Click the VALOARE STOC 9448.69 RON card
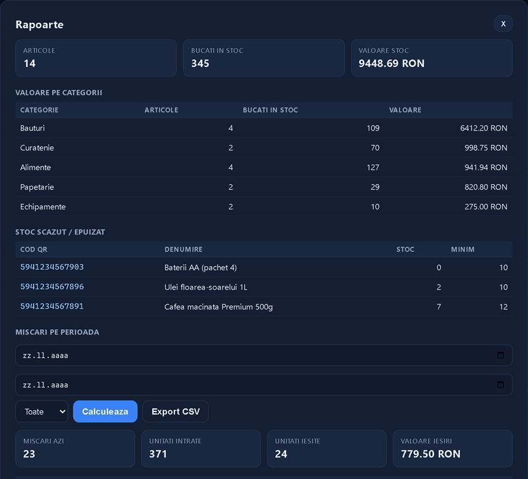Image resolution: width=528 pixels, height=479 pixels. click(x=432, y=58)
